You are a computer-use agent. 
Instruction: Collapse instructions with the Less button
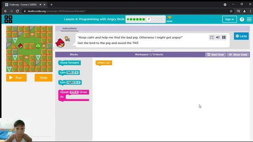[241, 36]
